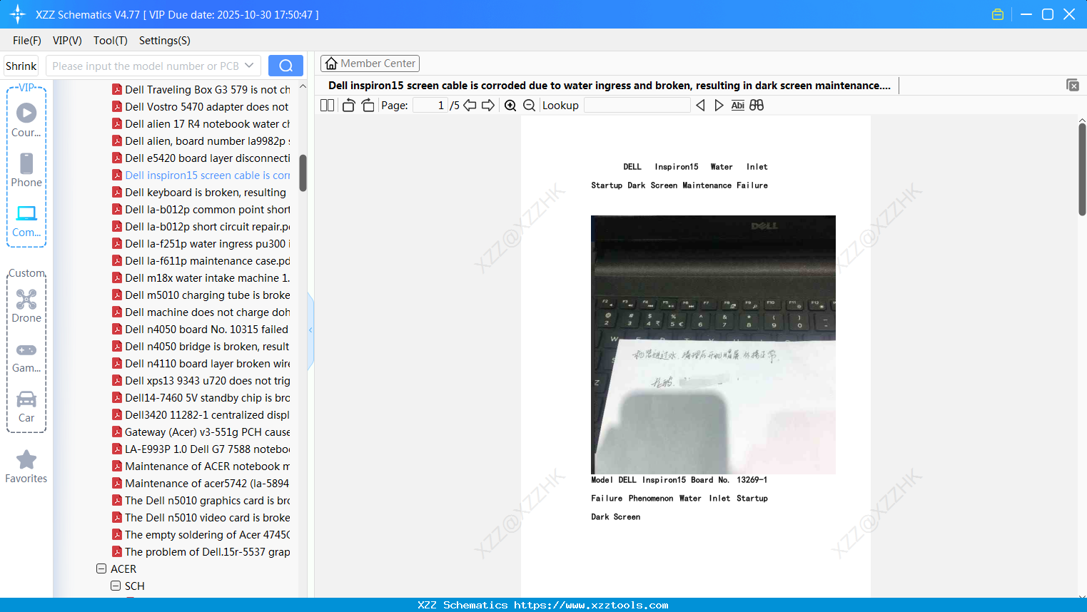
Task: Rotate the document clockwise
Action: (368, 106)
